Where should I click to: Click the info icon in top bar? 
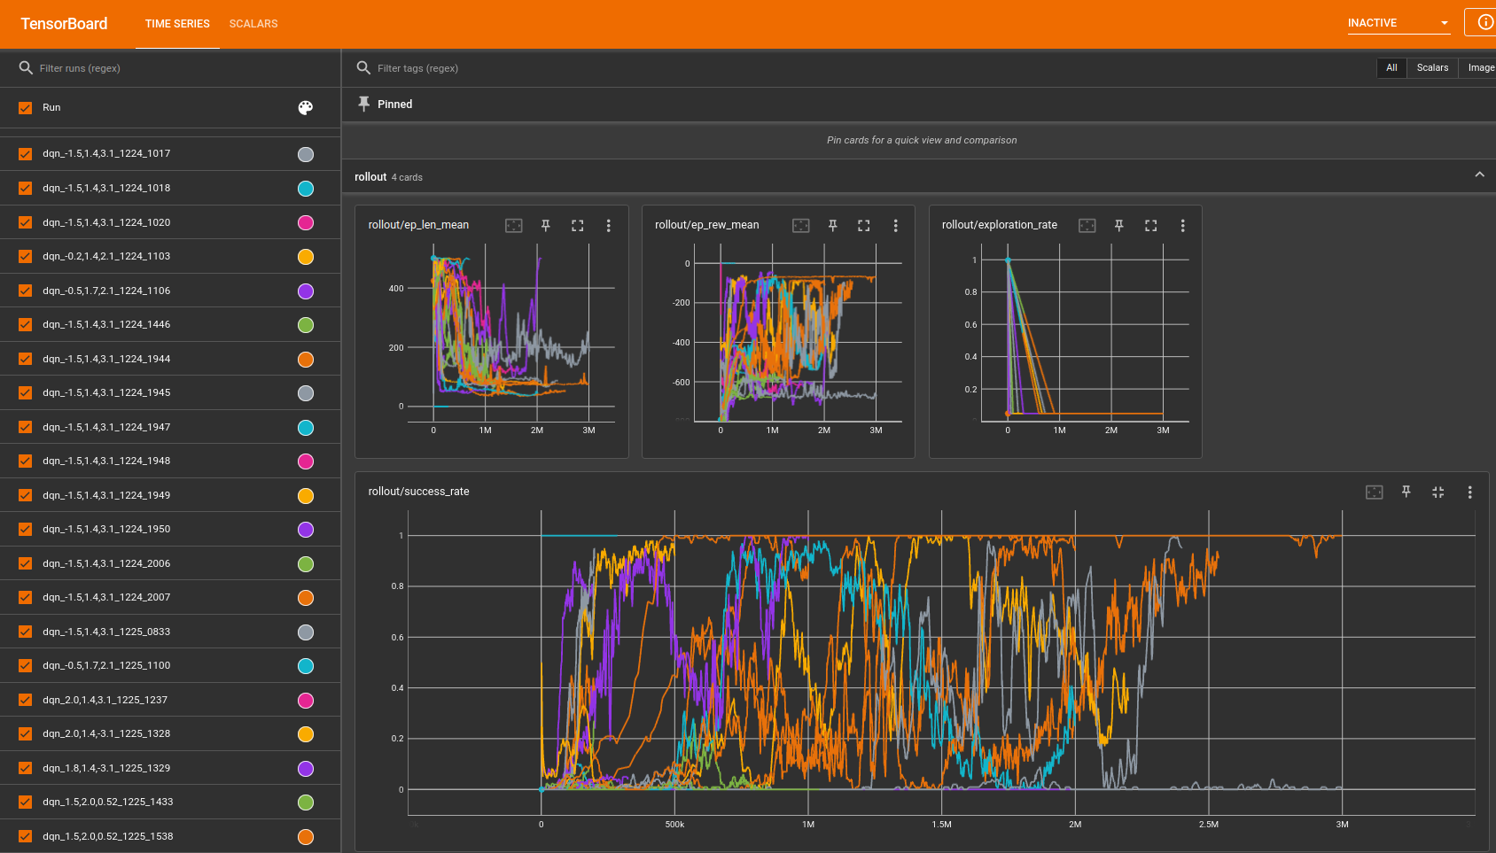(x=1485, y=22)
